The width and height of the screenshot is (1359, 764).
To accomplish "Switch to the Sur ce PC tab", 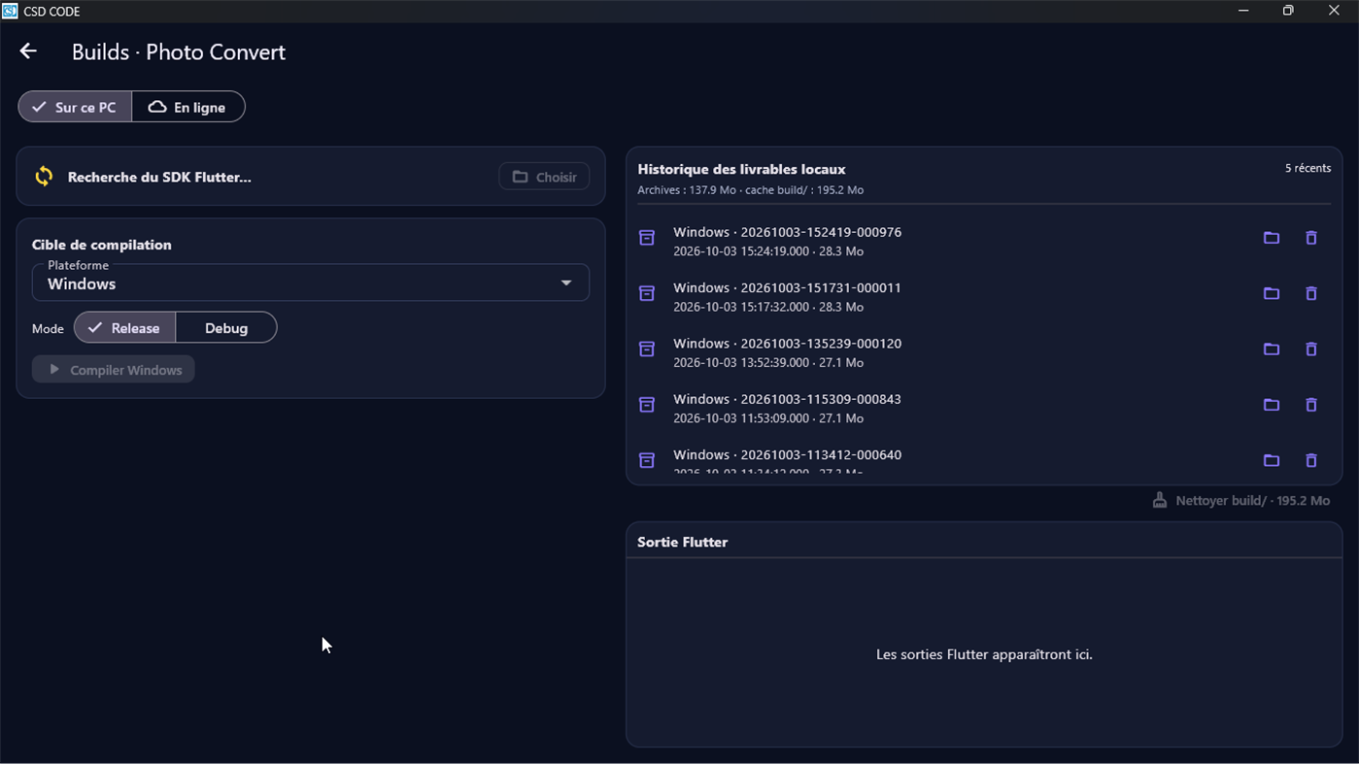I will coord(75,107).
